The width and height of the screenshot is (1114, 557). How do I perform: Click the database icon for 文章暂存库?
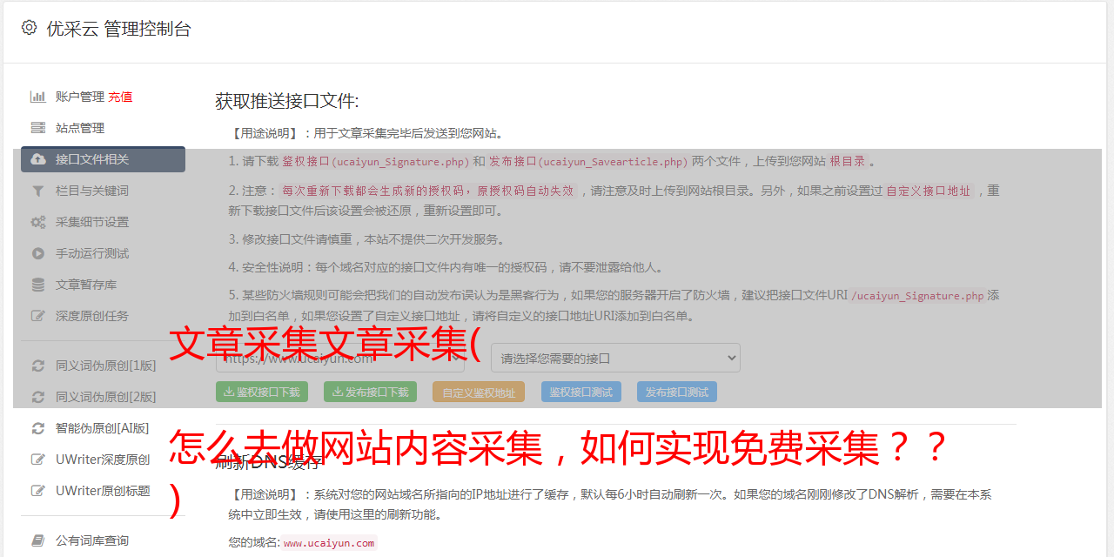click(38, 285)
